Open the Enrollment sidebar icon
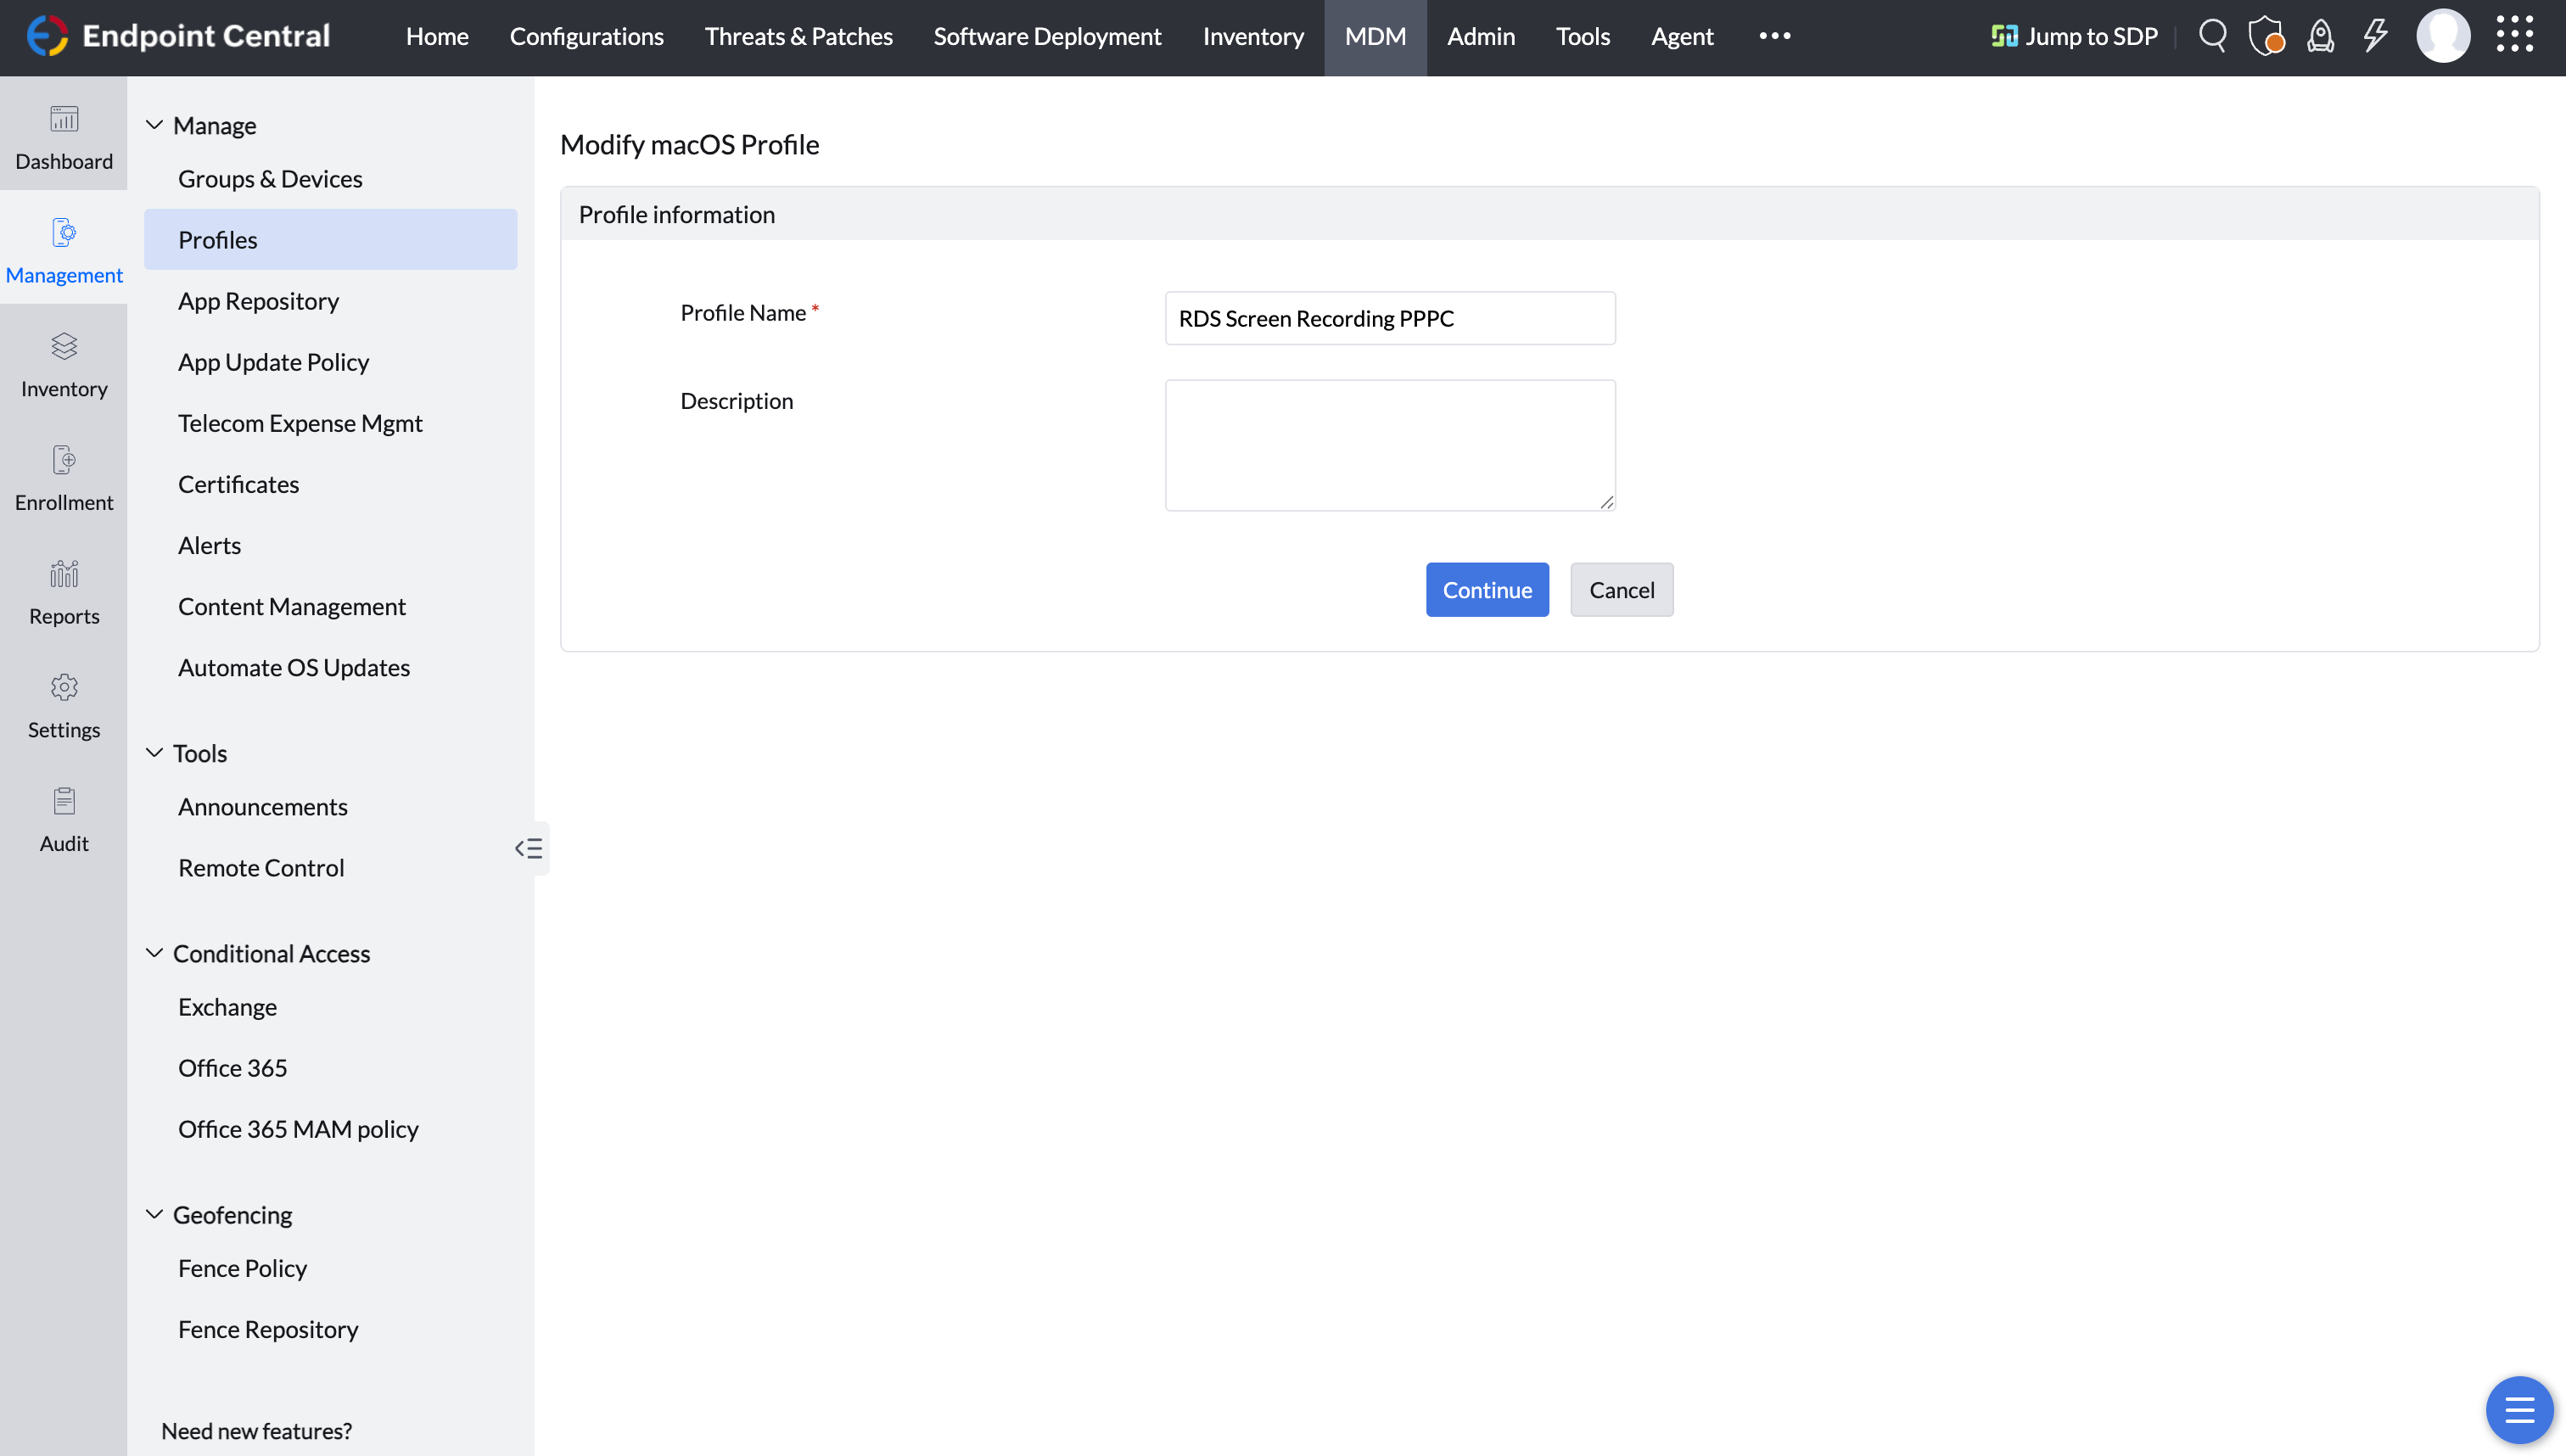 point(64,477)
